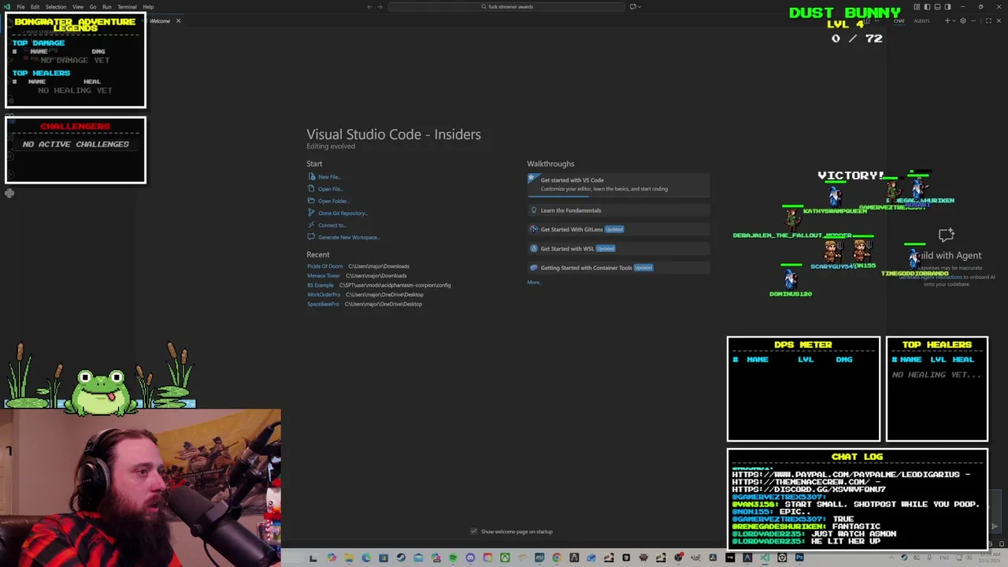Start a new chat with plus icon
The image size is (1008, 567).
click(x=947, y=20)
